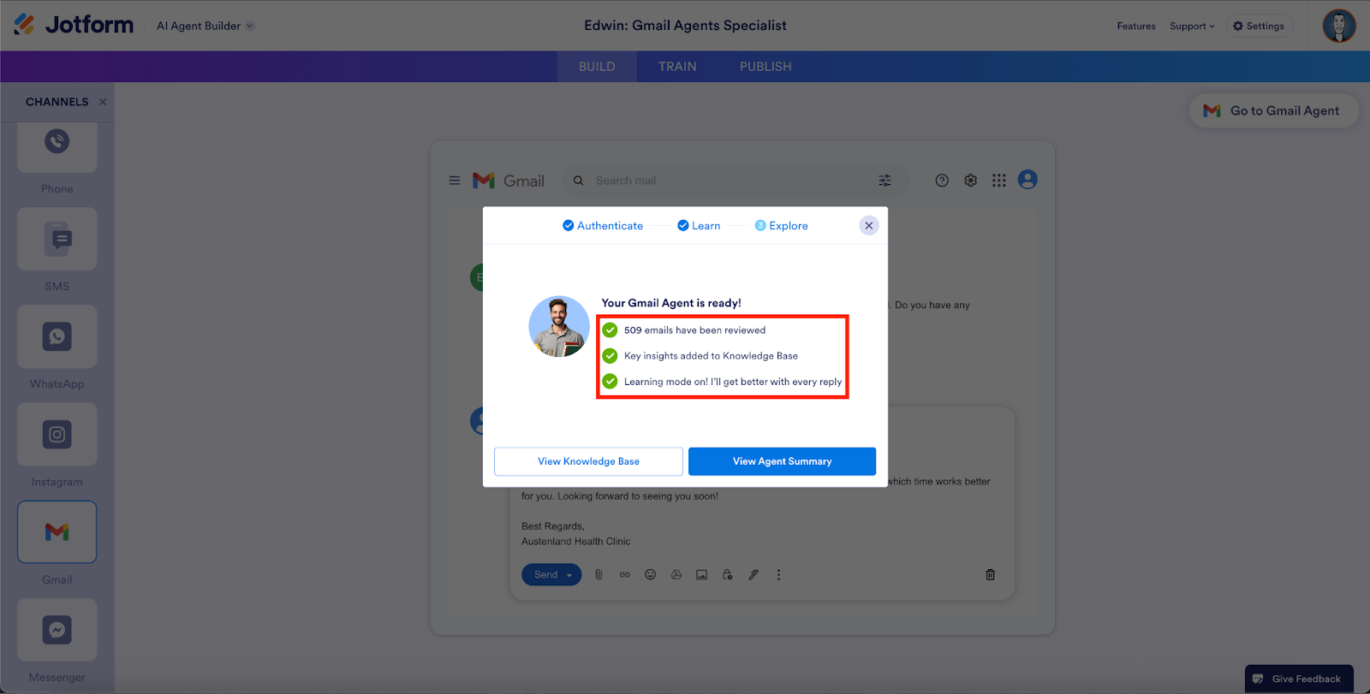Open the Instagram channel icon
Viewport: 1370px width, 694px height.
[x=57, y=435]
